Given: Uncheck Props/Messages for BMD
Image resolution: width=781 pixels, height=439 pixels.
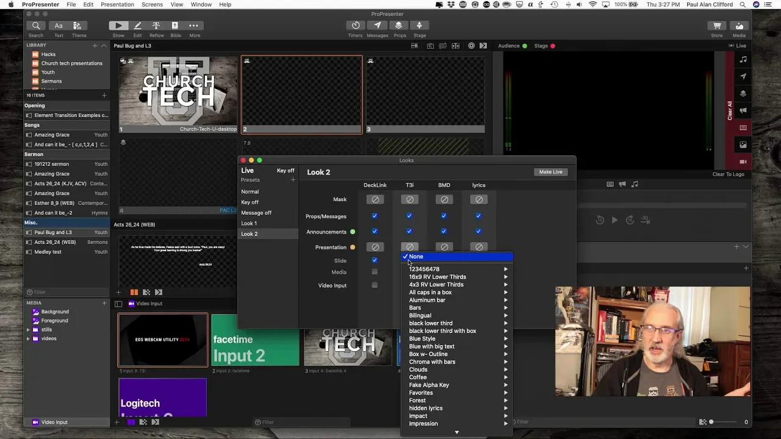Looking at the screenshot, I should tap(444, 216).
